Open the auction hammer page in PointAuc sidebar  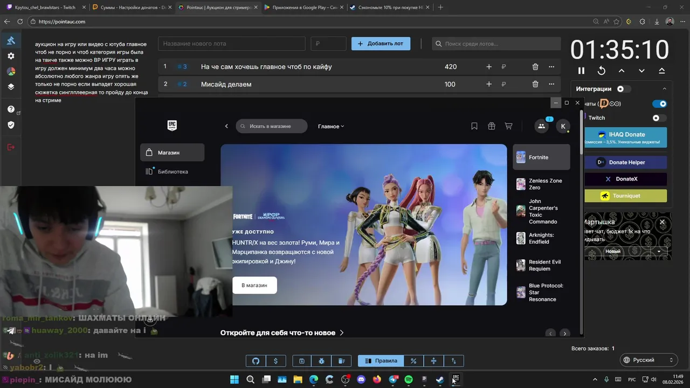tap(11, 40)
